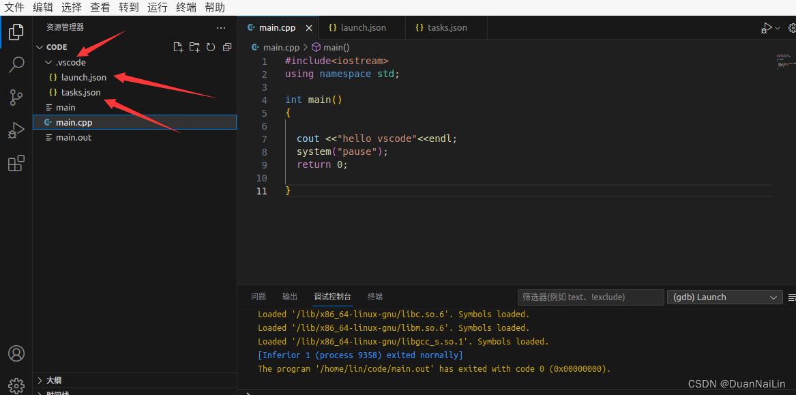Open the Accounts menu icon

click(x=16, y=353)
